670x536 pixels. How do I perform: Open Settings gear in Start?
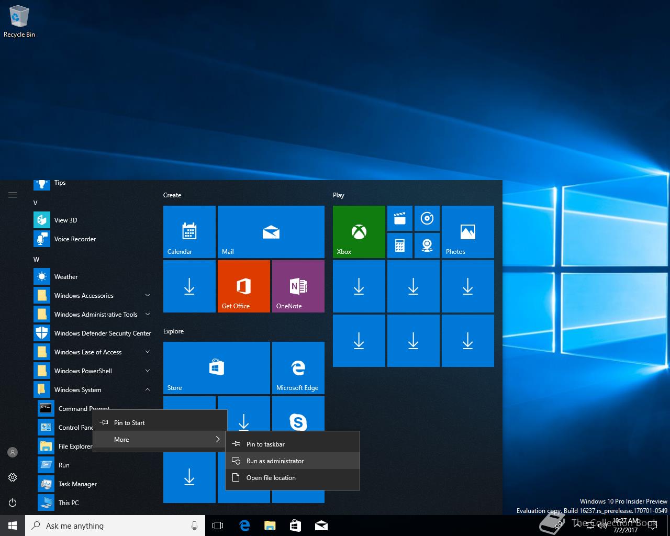click(x=13, y=477)
